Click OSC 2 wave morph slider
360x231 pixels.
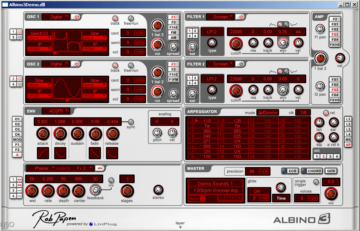67,100
